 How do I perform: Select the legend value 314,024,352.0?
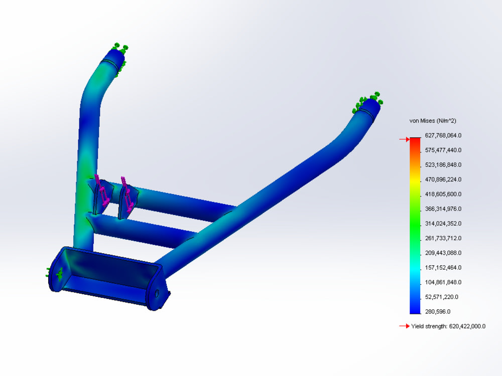[443, 224]
